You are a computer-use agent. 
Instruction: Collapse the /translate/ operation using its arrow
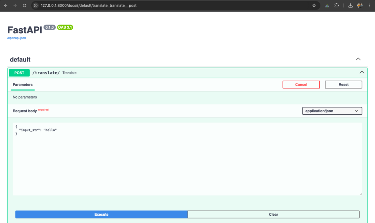pyautogui.click(x=362, y=72)
